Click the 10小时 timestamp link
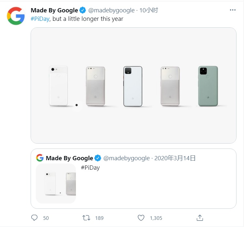244x227 pixels. point(149,10)
